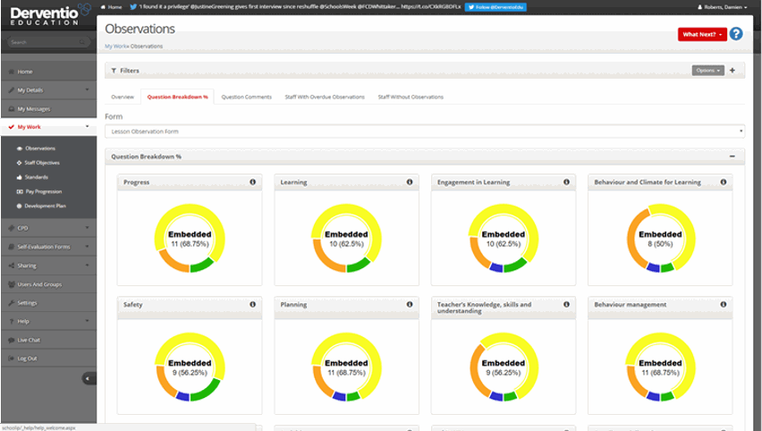Expand CPD menu in sidebar

(48, 228)
